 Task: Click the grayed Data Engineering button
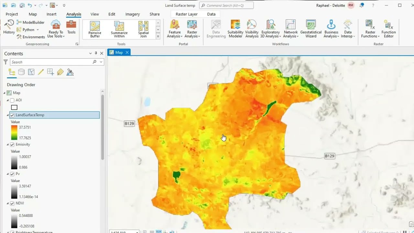pos(216,29)
